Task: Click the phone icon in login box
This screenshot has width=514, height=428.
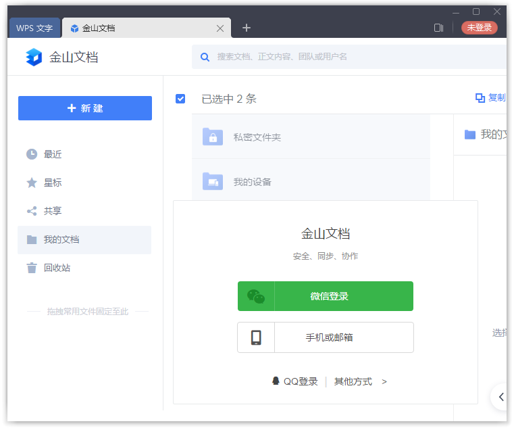Action: 256,337
